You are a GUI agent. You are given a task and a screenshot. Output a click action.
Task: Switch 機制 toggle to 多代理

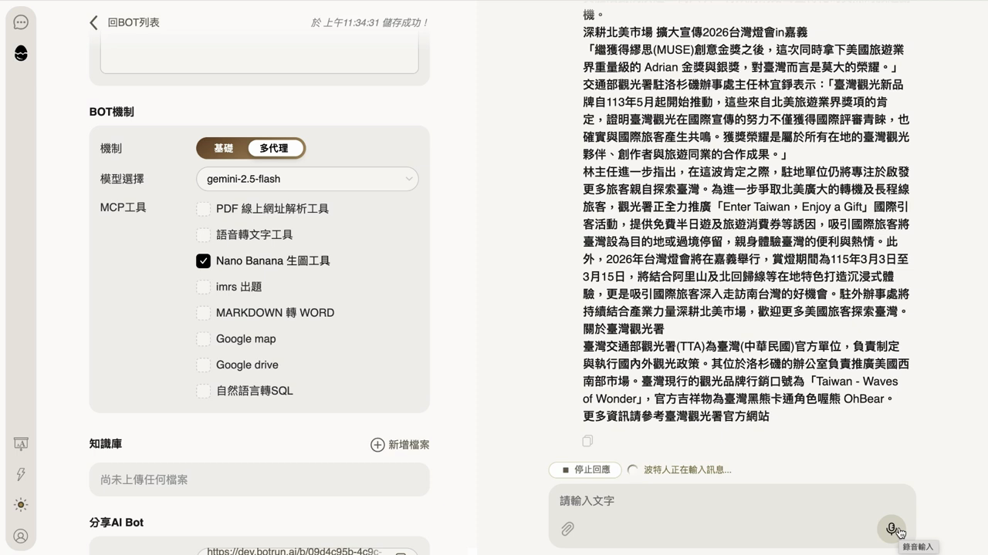click(x=274, y=148)
